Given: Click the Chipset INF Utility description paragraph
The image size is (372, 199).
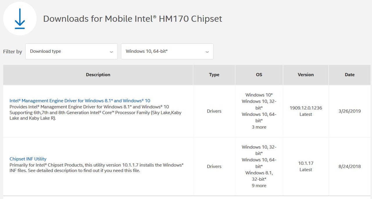Looking at the screenshot, I should [96, 168].
